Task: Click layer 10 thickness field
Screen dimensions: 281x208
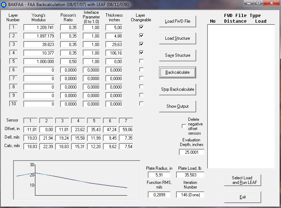Action: tap(114, 104)
